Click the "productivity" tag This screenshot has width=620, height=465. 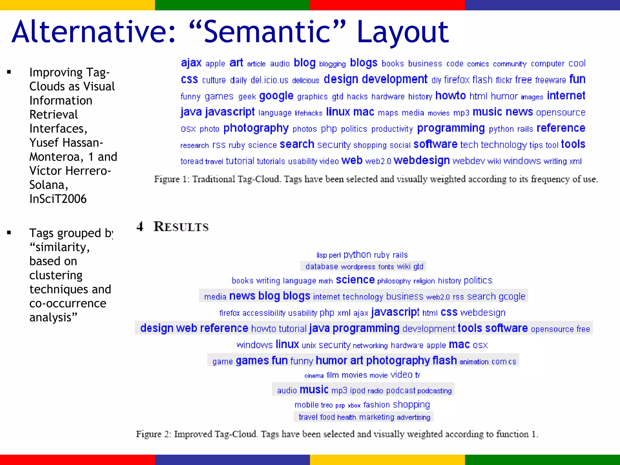pyautogui.click(x=392, y=129)
